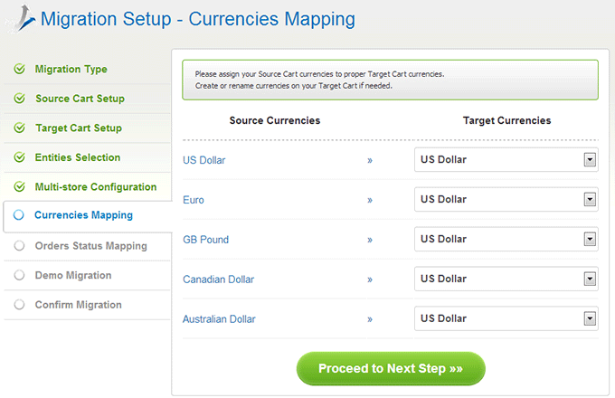
Task: Click the green checkmark next to Target Cart Setup
Action: tap(19, 128)
